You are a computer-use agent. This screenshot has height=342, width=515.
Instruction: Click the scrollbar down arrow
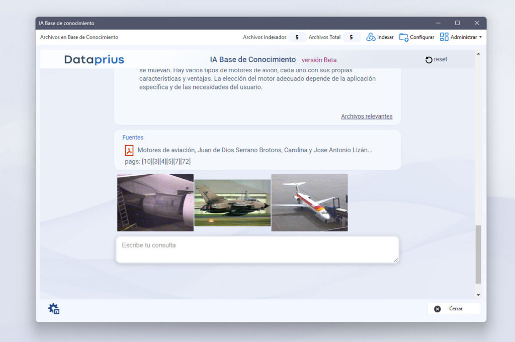coord(478,295)
